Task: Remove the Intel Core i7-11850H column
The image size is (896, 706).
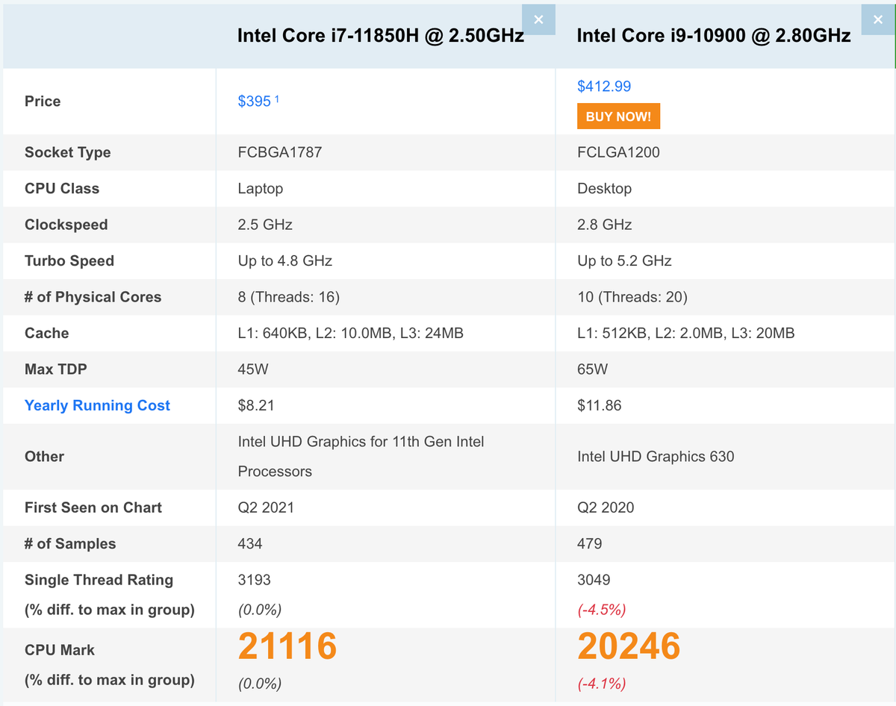Action: pos(538,19)
